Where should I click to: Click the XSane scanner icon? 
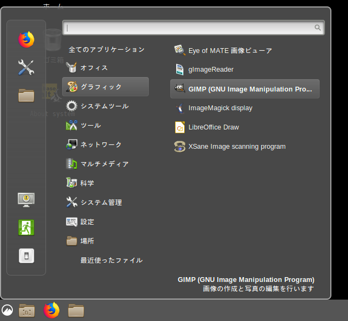point(180,147)
